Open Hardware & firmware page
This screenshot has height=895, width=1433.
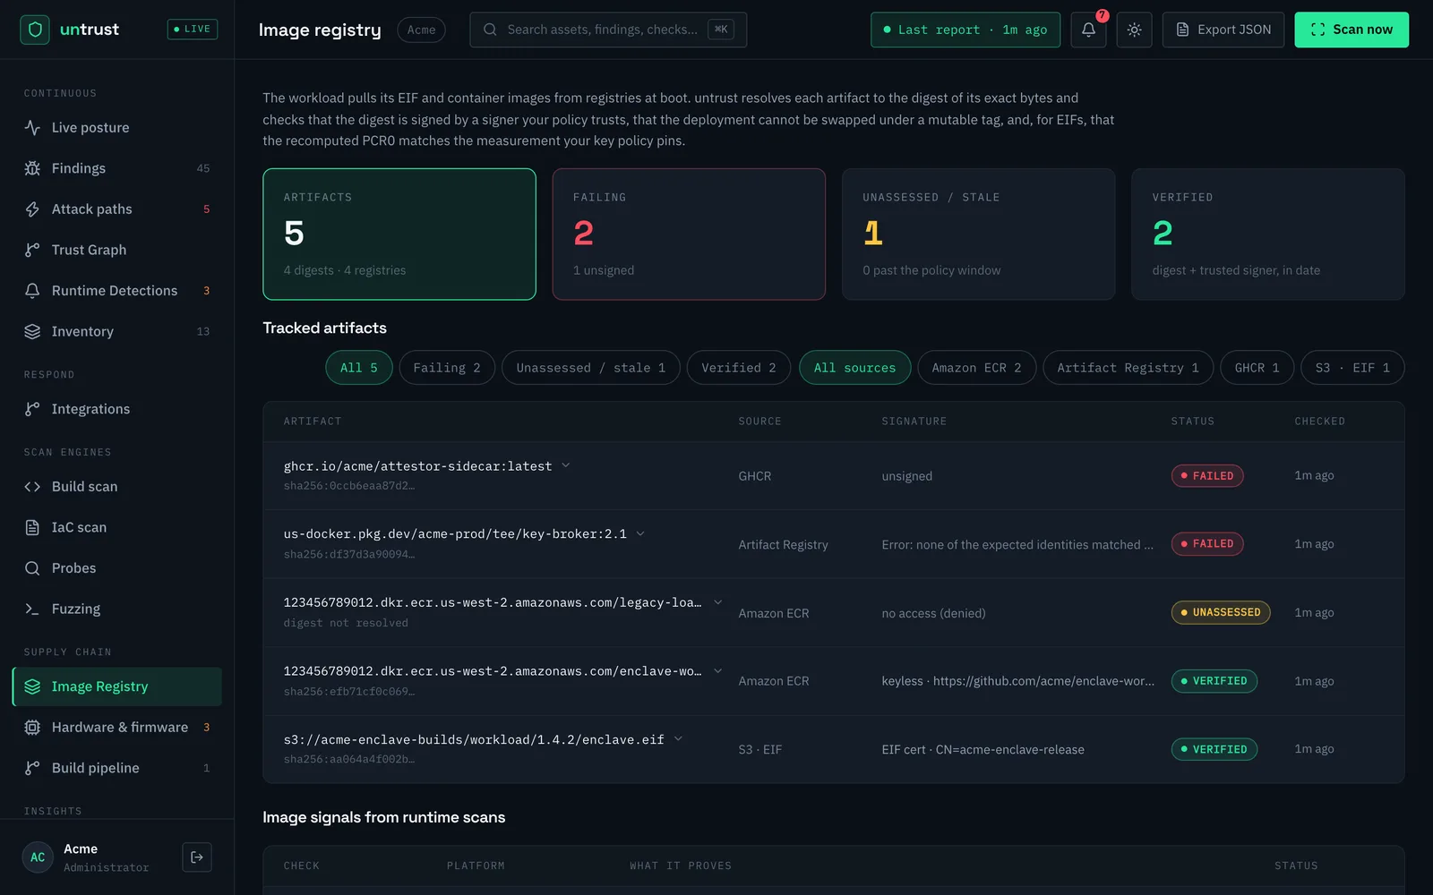(x=117, y=728)
